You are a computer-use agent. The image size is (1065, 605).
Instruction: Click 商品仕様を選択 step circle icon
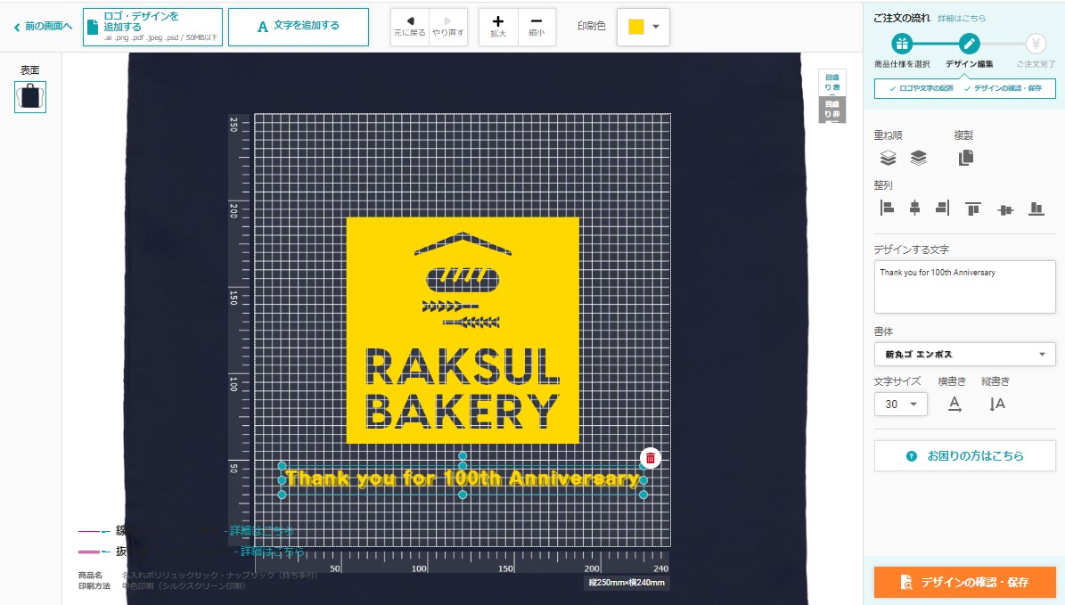(x=902, y=45)
